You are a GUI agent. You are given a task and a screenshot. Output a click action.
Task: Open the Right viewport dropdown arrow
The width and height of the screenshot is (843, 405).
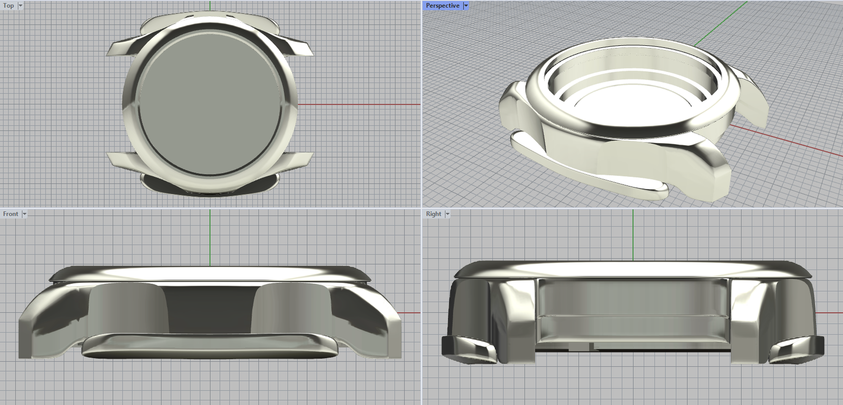pyautogui.click(x=447, y=214)
